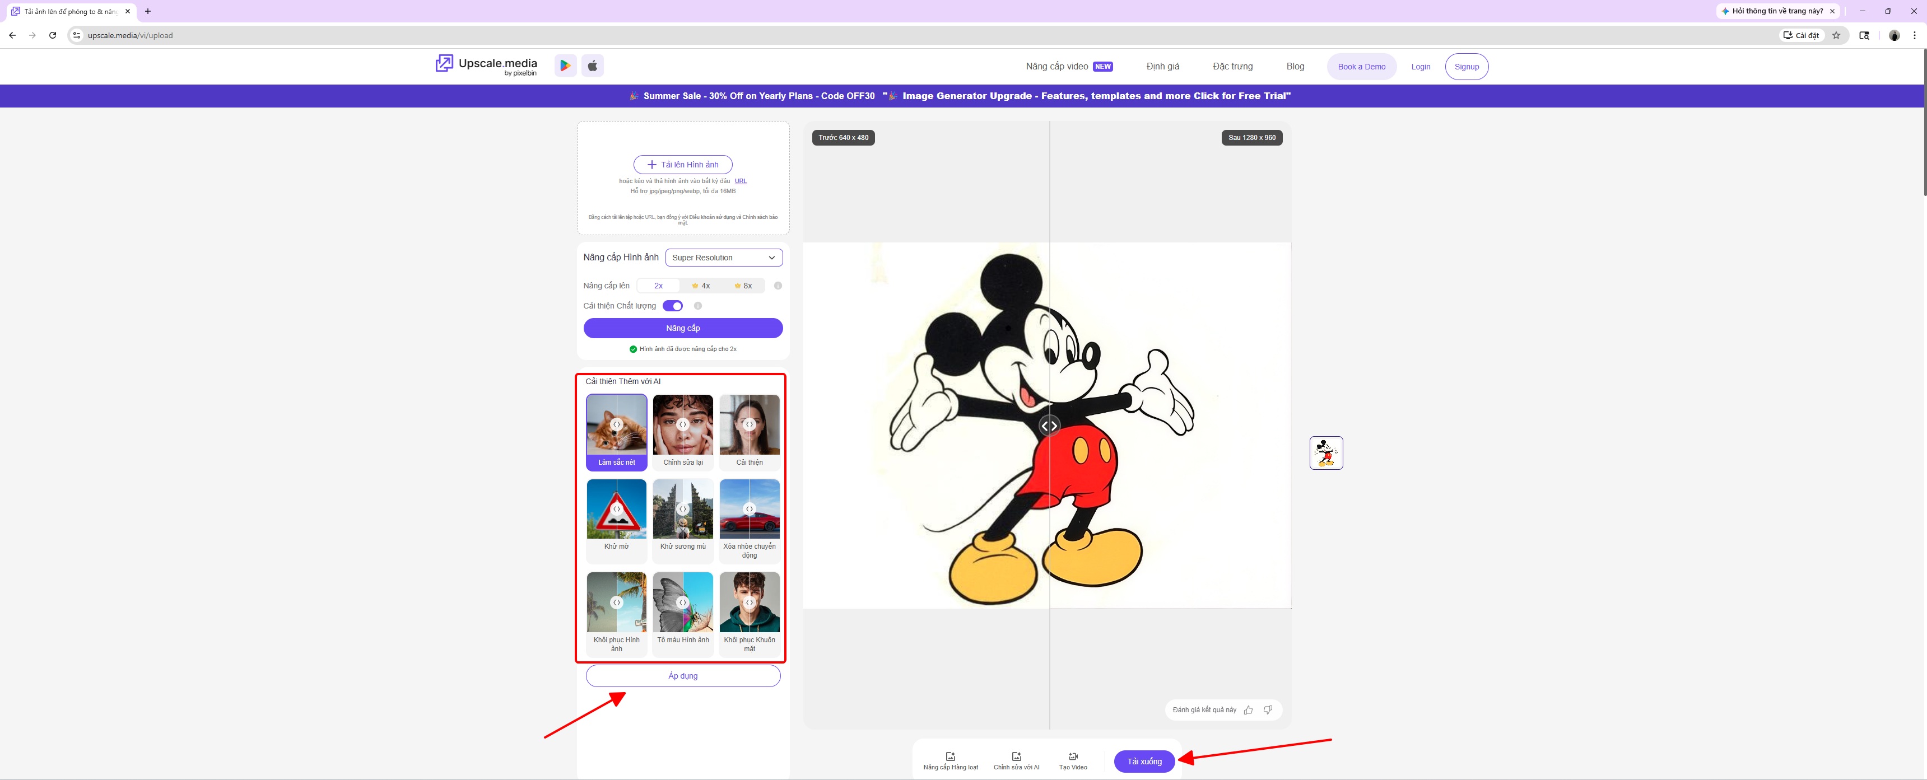1927x780 pixels.
Task: Click the info icon next to upscale factor
Action: pyautogui.click(x=778, y=286)
